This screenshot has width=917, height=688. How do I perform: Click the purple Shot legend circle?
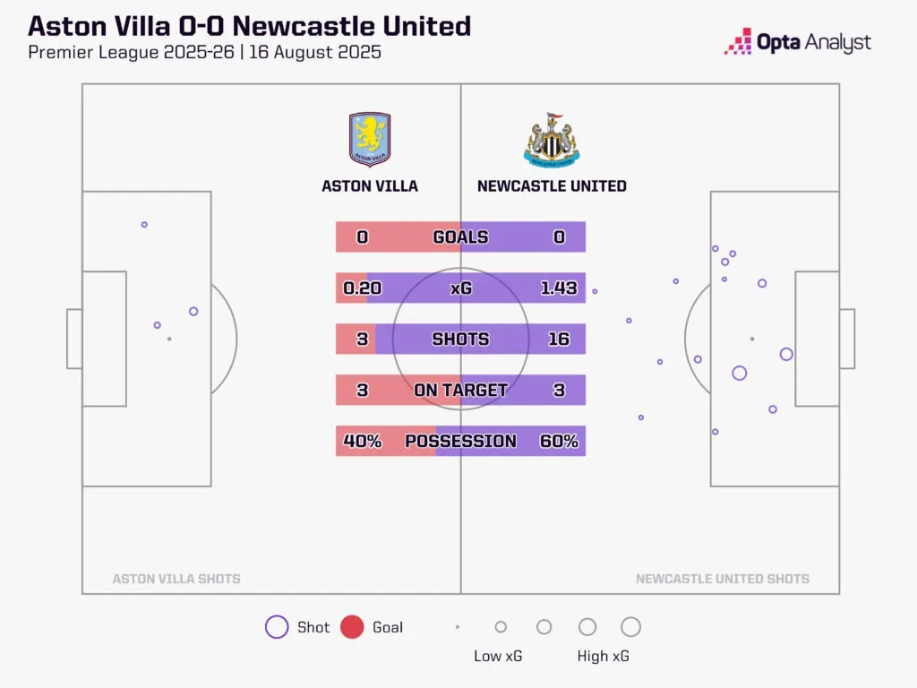tap(277, 627)
